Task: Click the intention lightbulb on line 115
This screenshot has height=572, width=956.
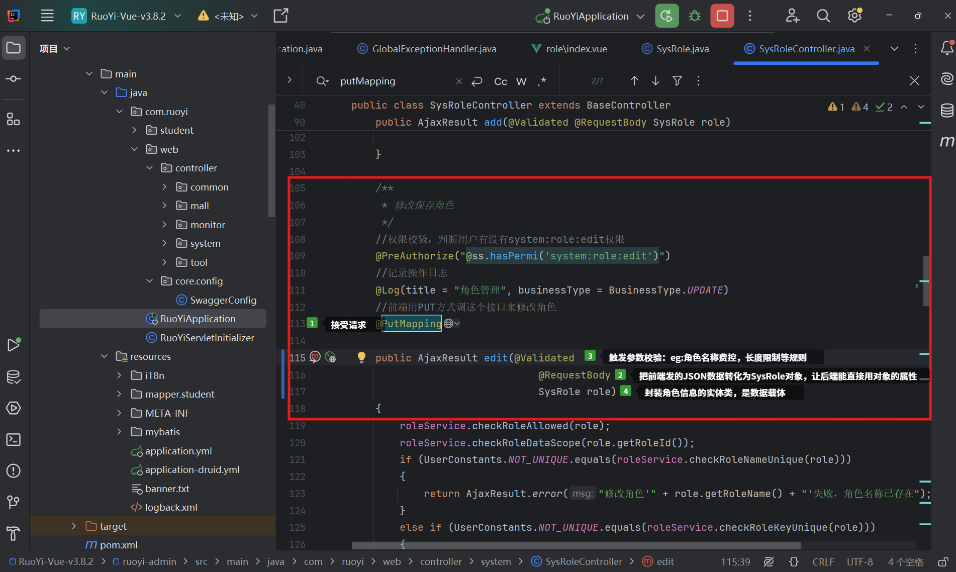Action: [361, 357]
